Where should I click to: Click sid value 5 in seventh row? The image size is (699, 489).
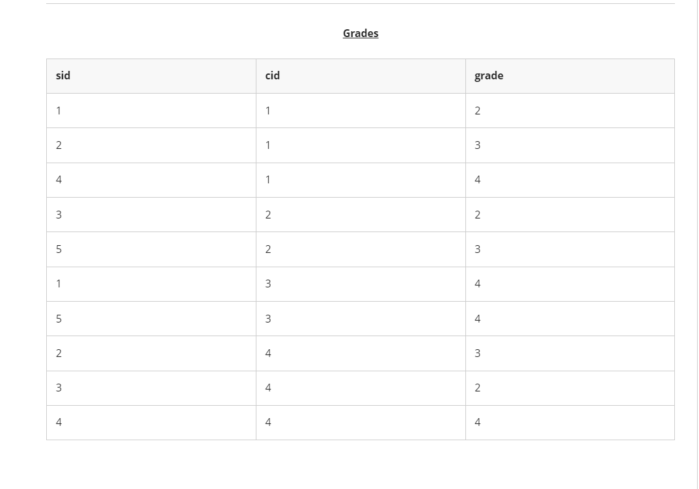click(x=59, y=319)
